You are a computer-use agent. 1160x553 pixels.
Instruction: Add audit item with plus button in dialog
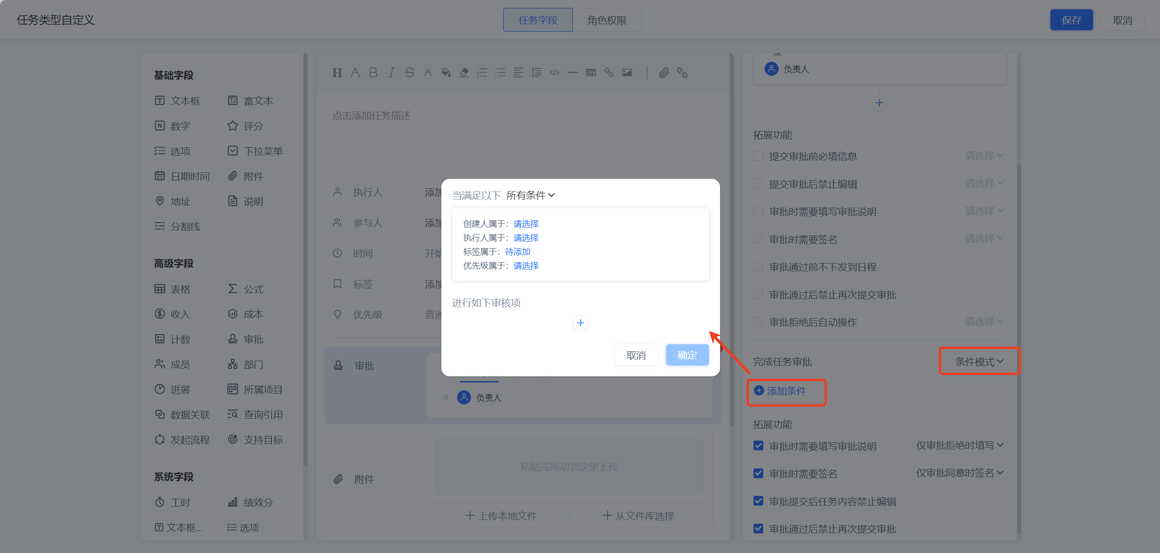coord(580,323)
